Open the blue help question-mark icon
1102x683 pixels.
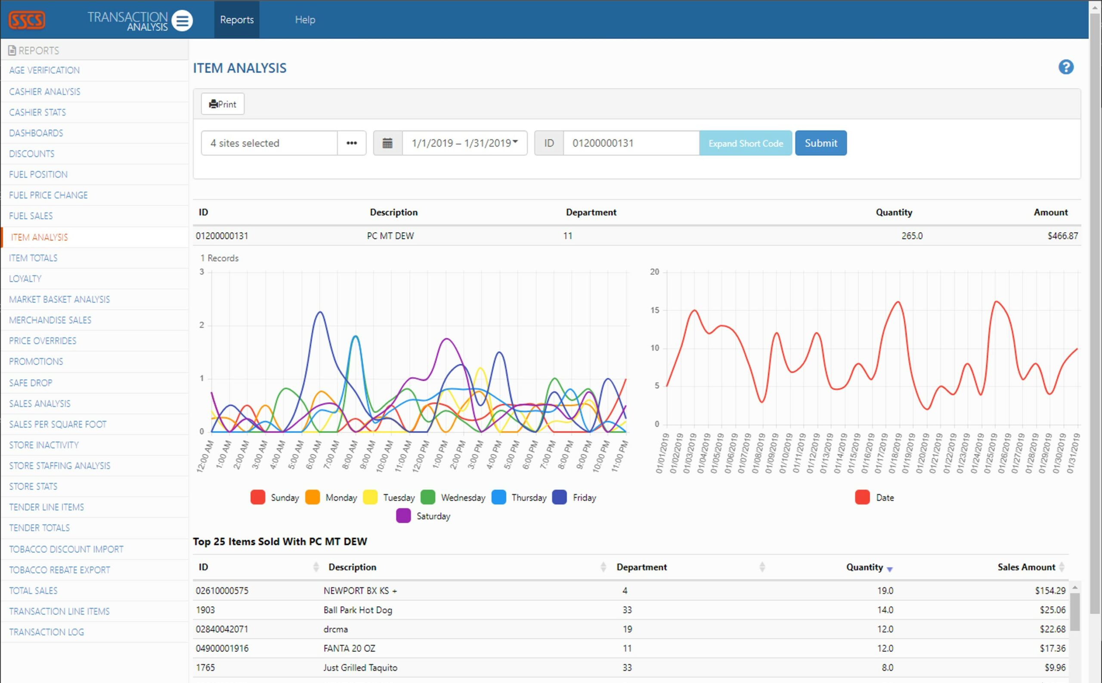(1065, 67)
